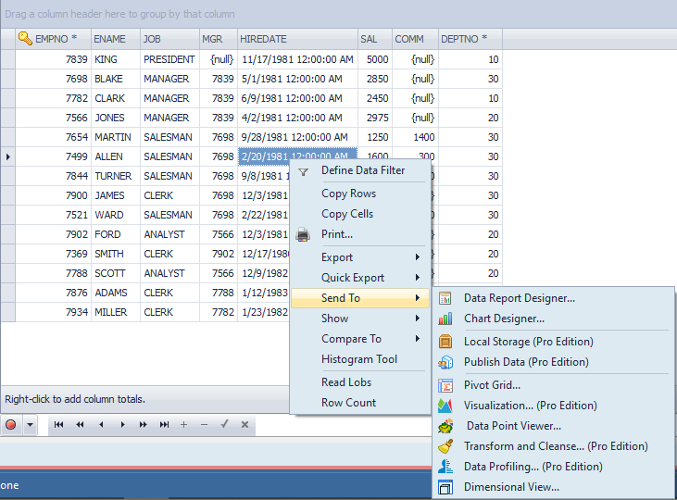
Task: Click the Chart Designer bar chart icon
Action: tap(445, 319)
